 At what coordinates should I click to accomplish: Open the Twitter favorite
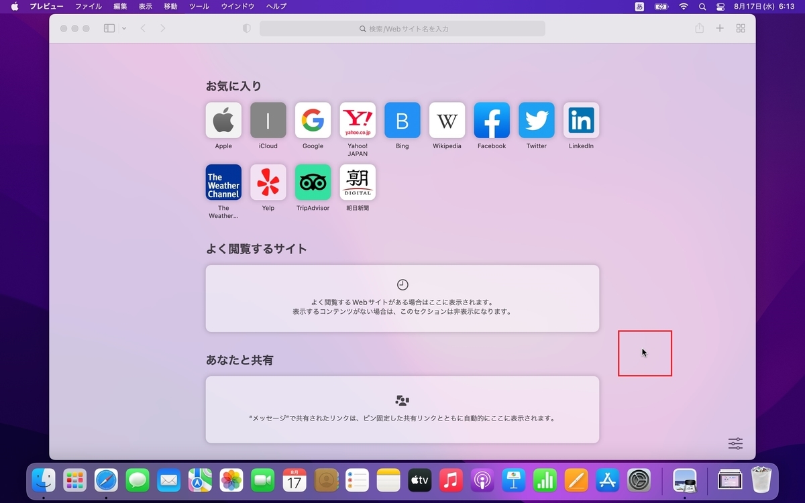tap(537, 120)
